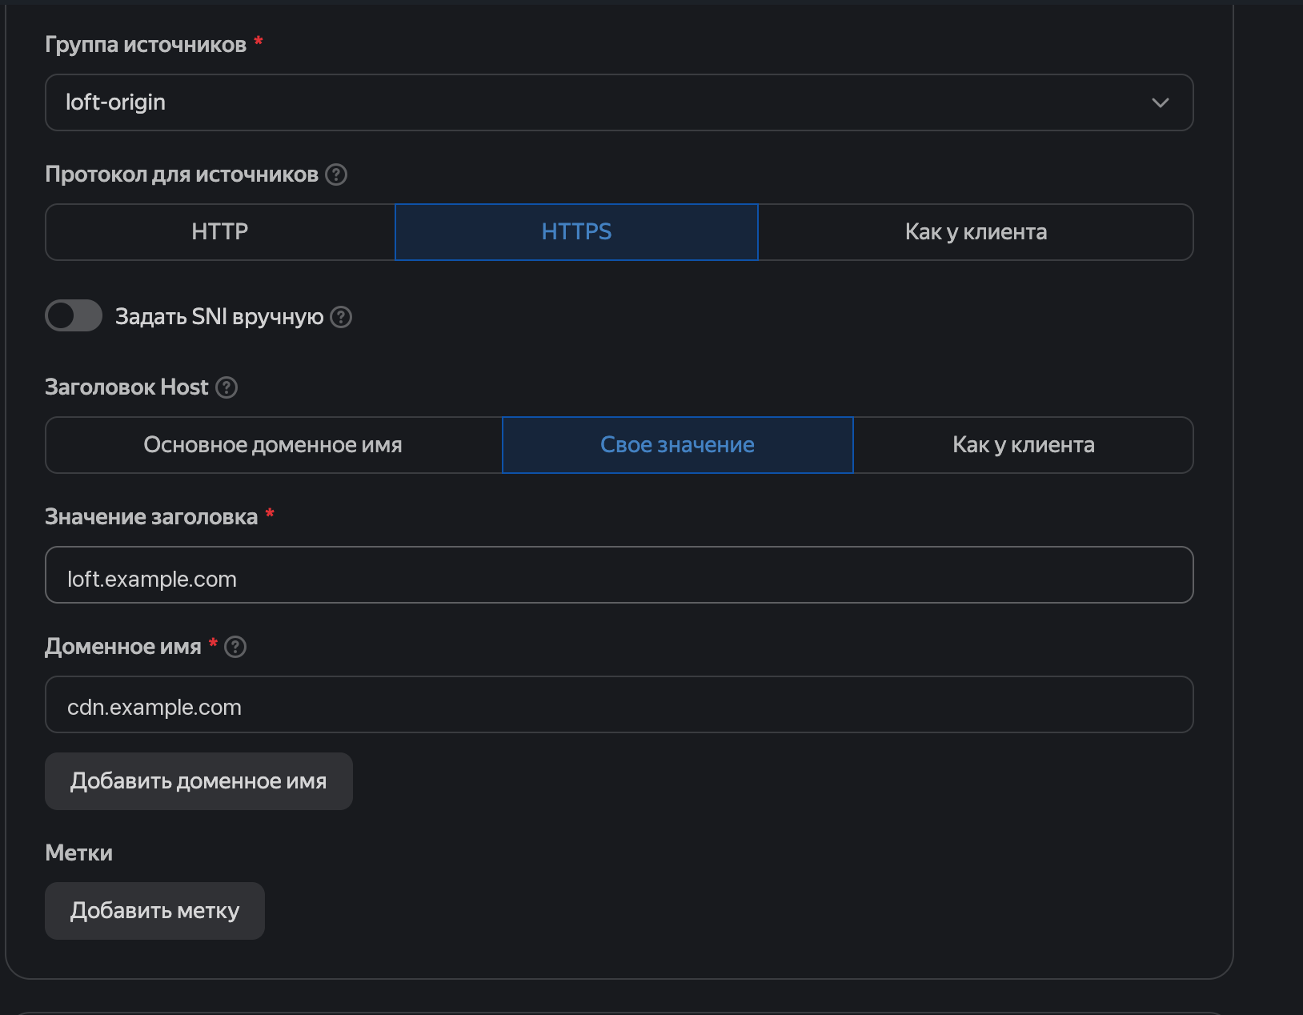Screen dimensions: 1303x1015
Task: Expand dropdown chevron in origin group field
Action: [1161, 102]
